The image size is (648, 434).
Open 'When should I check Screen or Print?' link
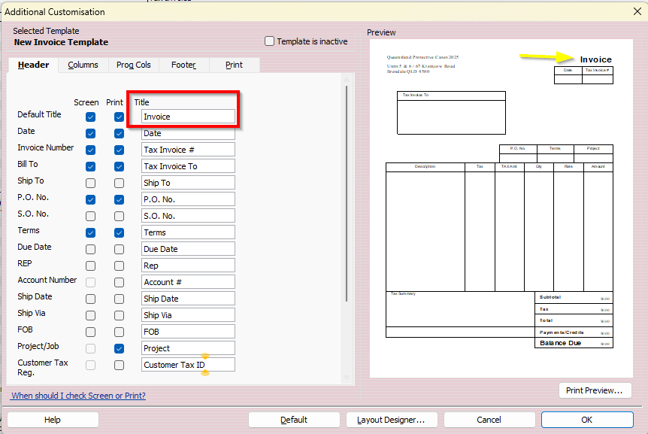point(78,396)
